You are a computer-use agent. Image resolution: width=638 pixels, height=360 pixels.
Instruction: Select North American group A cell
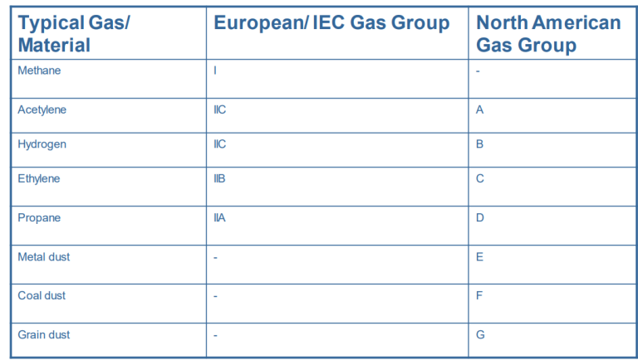[479, 109]
